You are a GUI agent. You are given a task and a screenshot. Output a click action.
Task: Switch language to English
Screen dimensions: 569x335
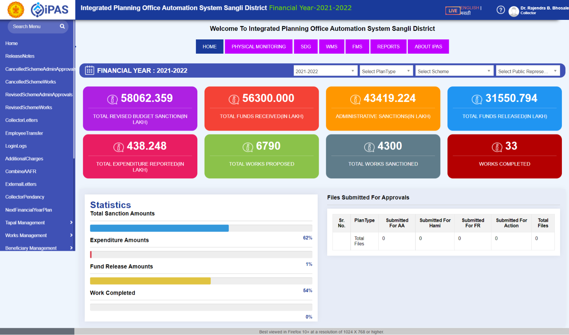[x=470, y=8]
